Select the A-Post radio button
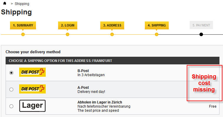Screen dimensions: 223x117 [12, 89]
